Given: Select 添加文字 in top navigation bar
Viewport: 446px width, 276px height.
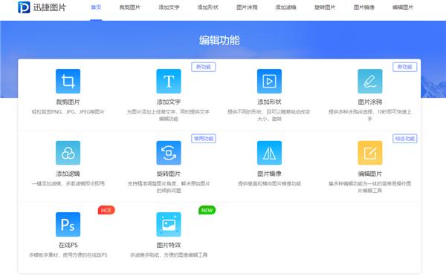Looking at the screenshot, I should pyautogui.click(x=169, y=7).
